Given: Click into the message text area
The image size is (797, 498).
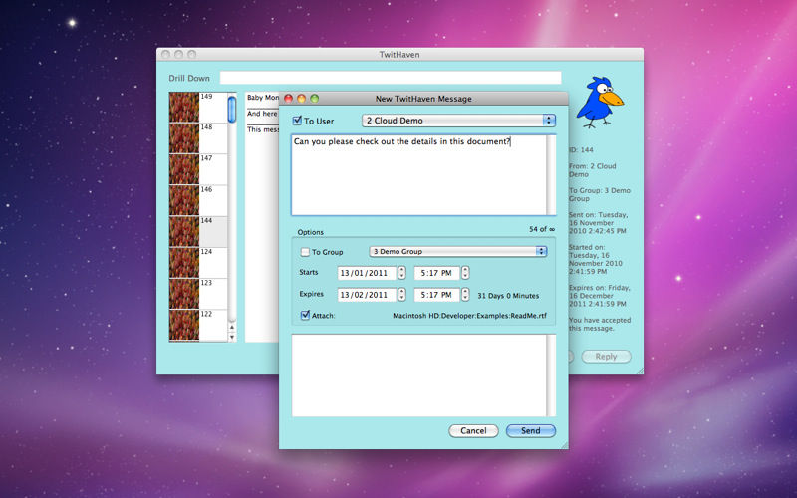Looking at the screenshot, I should pyautogui.click(x=418, y=175).
